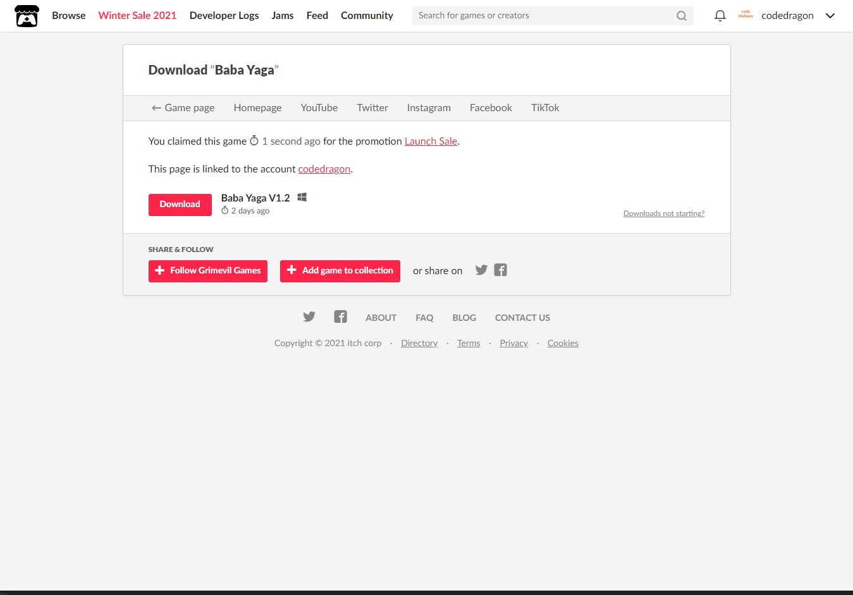Open the Launch Sale promotion link
This screenshot has width=853, height=595.
pos(431,141)
